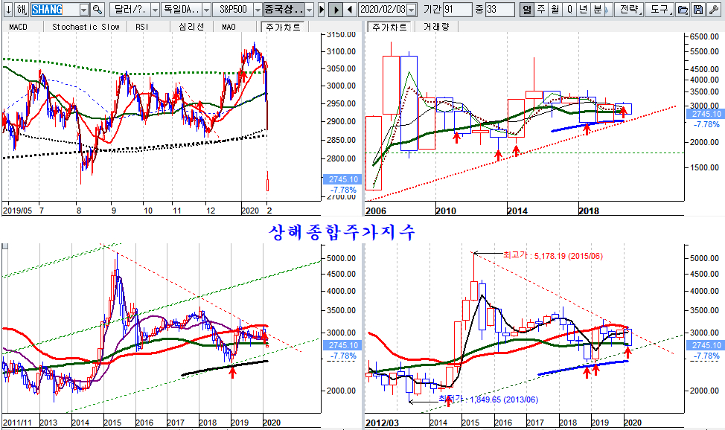This screenshot has width=725, height=430.
Task: Click the 상해종합주가지수 chart title
Action: pos(342,232)
